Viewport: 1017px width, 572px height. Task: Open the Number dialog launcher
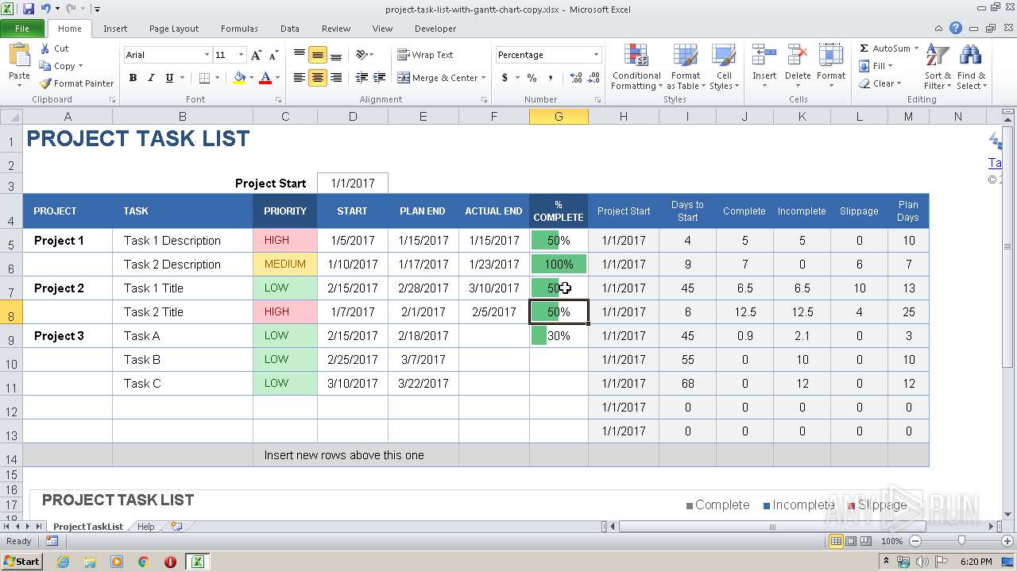coord(596,100)
